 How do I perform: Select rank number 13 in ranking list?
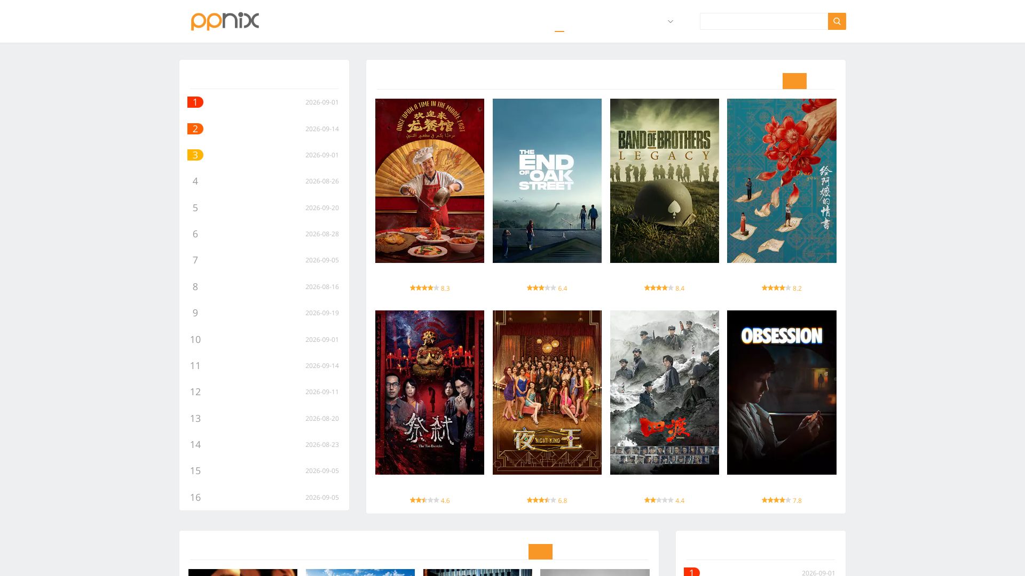(195, 418)
